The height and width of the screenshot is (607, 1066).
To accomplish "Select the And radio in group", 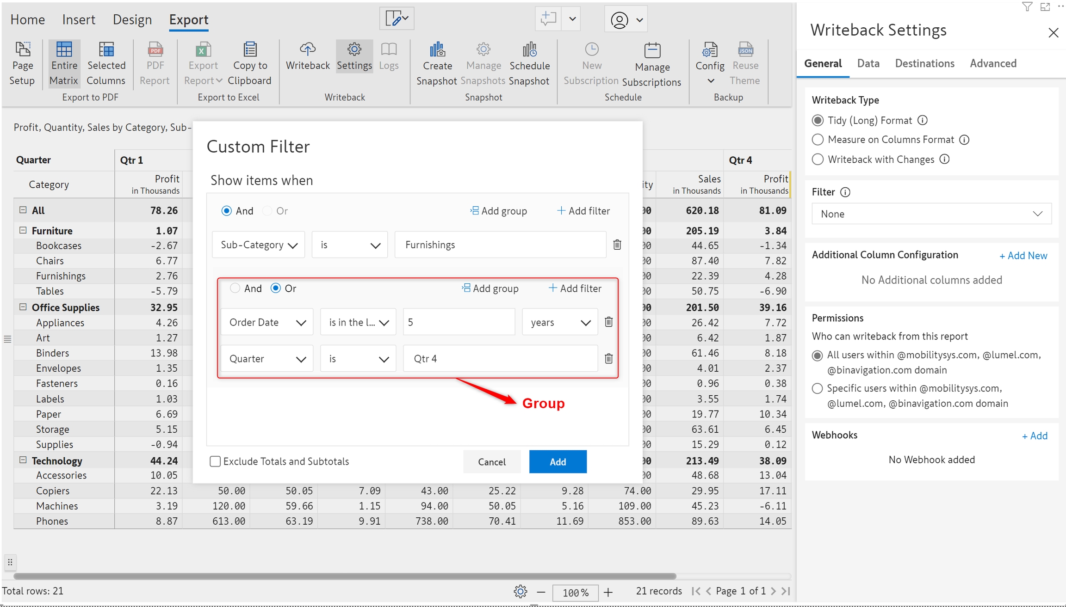I will point(235,288).
